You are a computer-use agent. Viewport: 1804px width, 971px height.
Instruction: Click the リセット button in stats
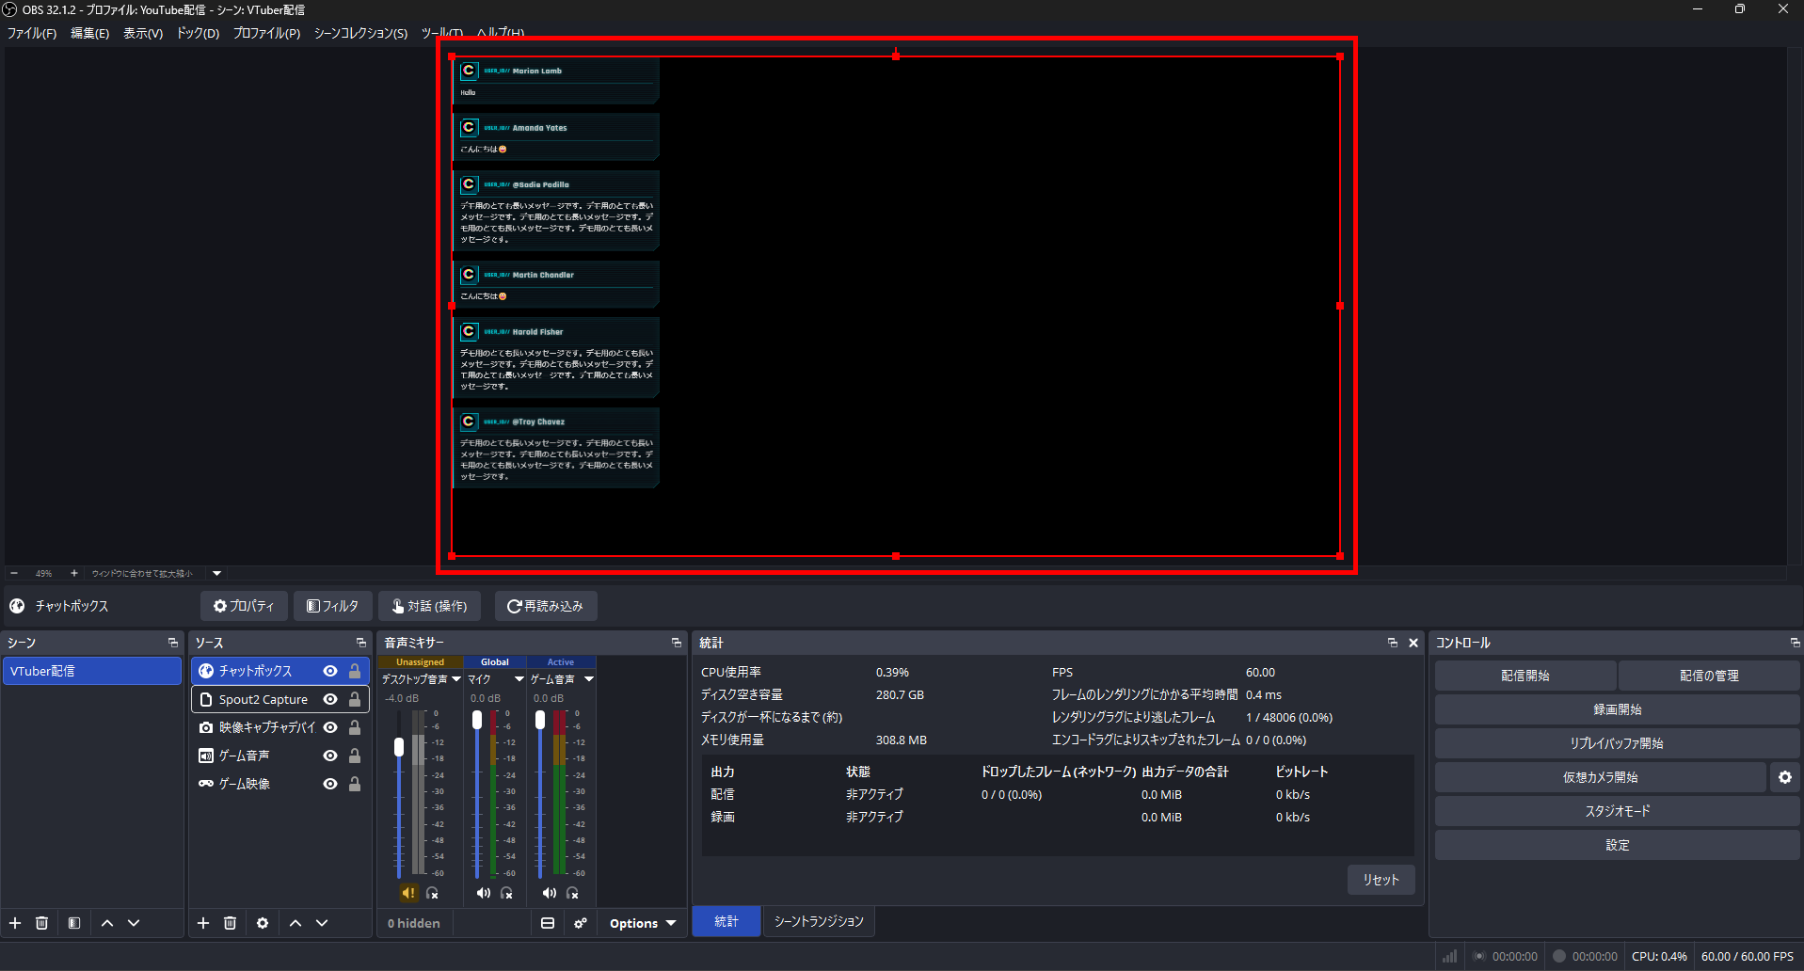click(x=1381, y=880)
